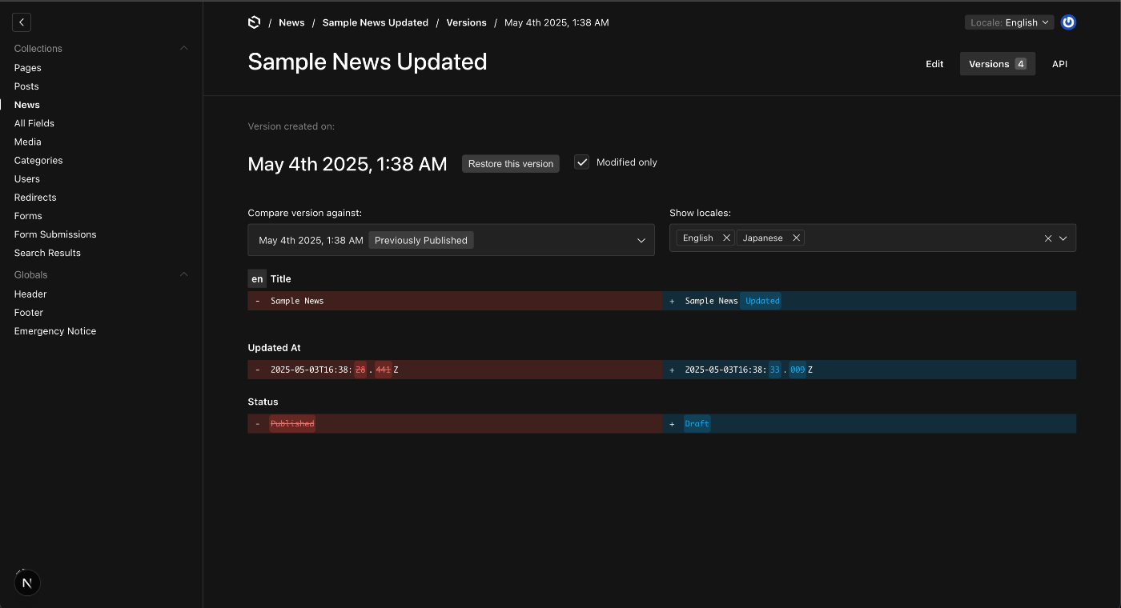Open Forms collection in sidebar
1121x608 pixels.
(27, 215)
